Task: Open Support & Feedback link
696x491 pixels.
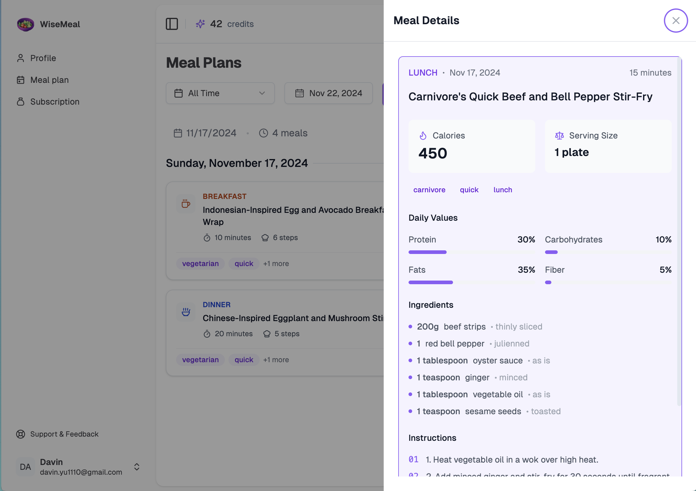Action: pos(64,434)
